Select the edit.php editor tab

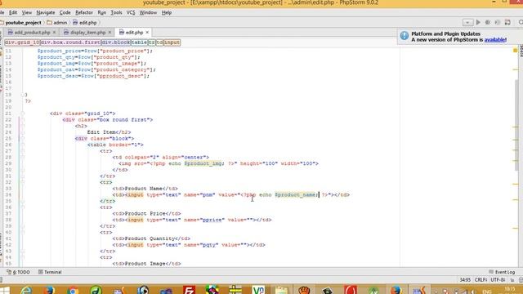pos(134,33)
